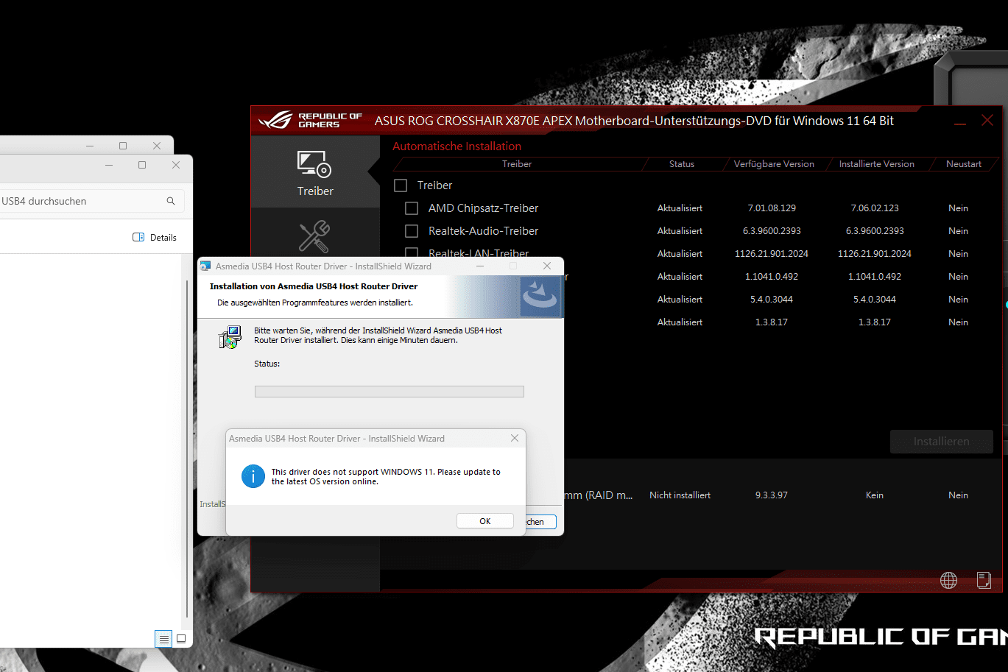Click version 6.3.9600.2393 in available column
This screenshot has height=672, width=1008.
(x=772, y=231)
